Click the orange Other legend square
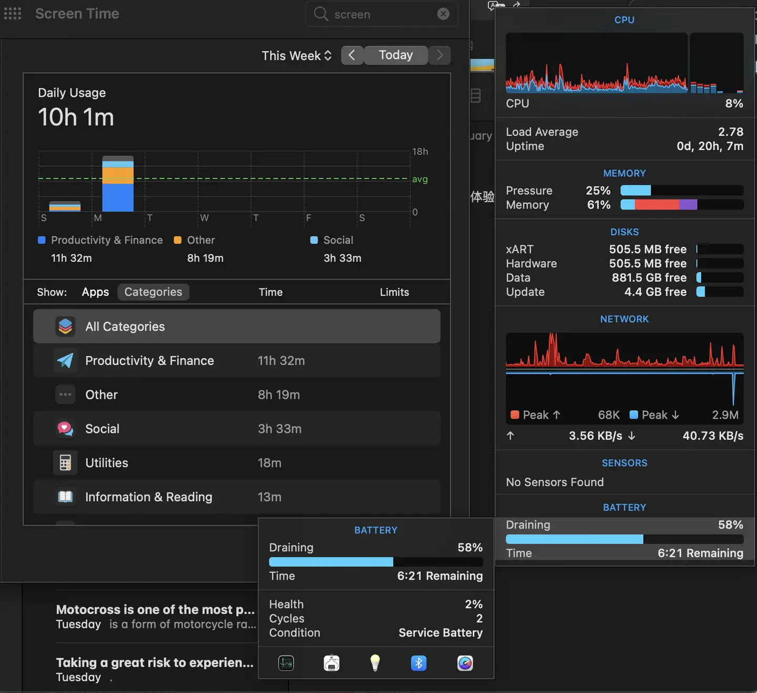This screenshot has height=693, width=757. (x=178, y=240)
